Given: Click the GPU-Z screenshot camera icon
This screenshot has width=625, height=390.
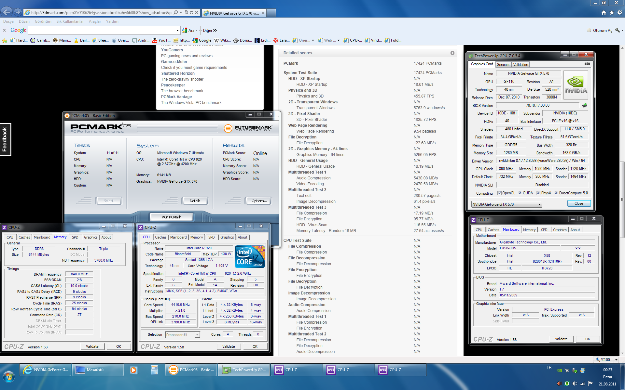Looking at the screenshot, I should pyautogui.click(x=587, y=64).
